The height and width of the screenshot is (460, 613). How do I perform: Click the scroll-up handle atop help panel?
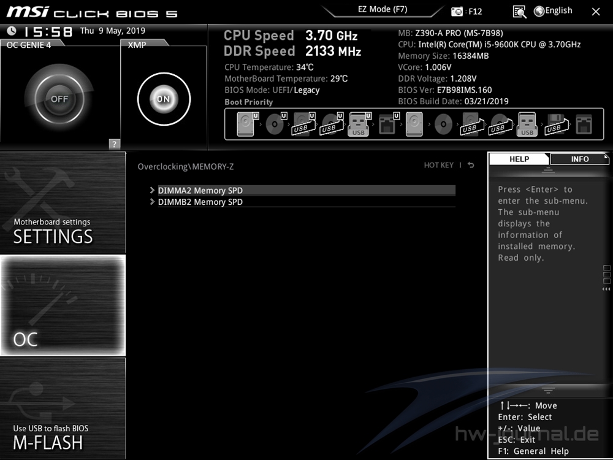[x=548, y=170]
